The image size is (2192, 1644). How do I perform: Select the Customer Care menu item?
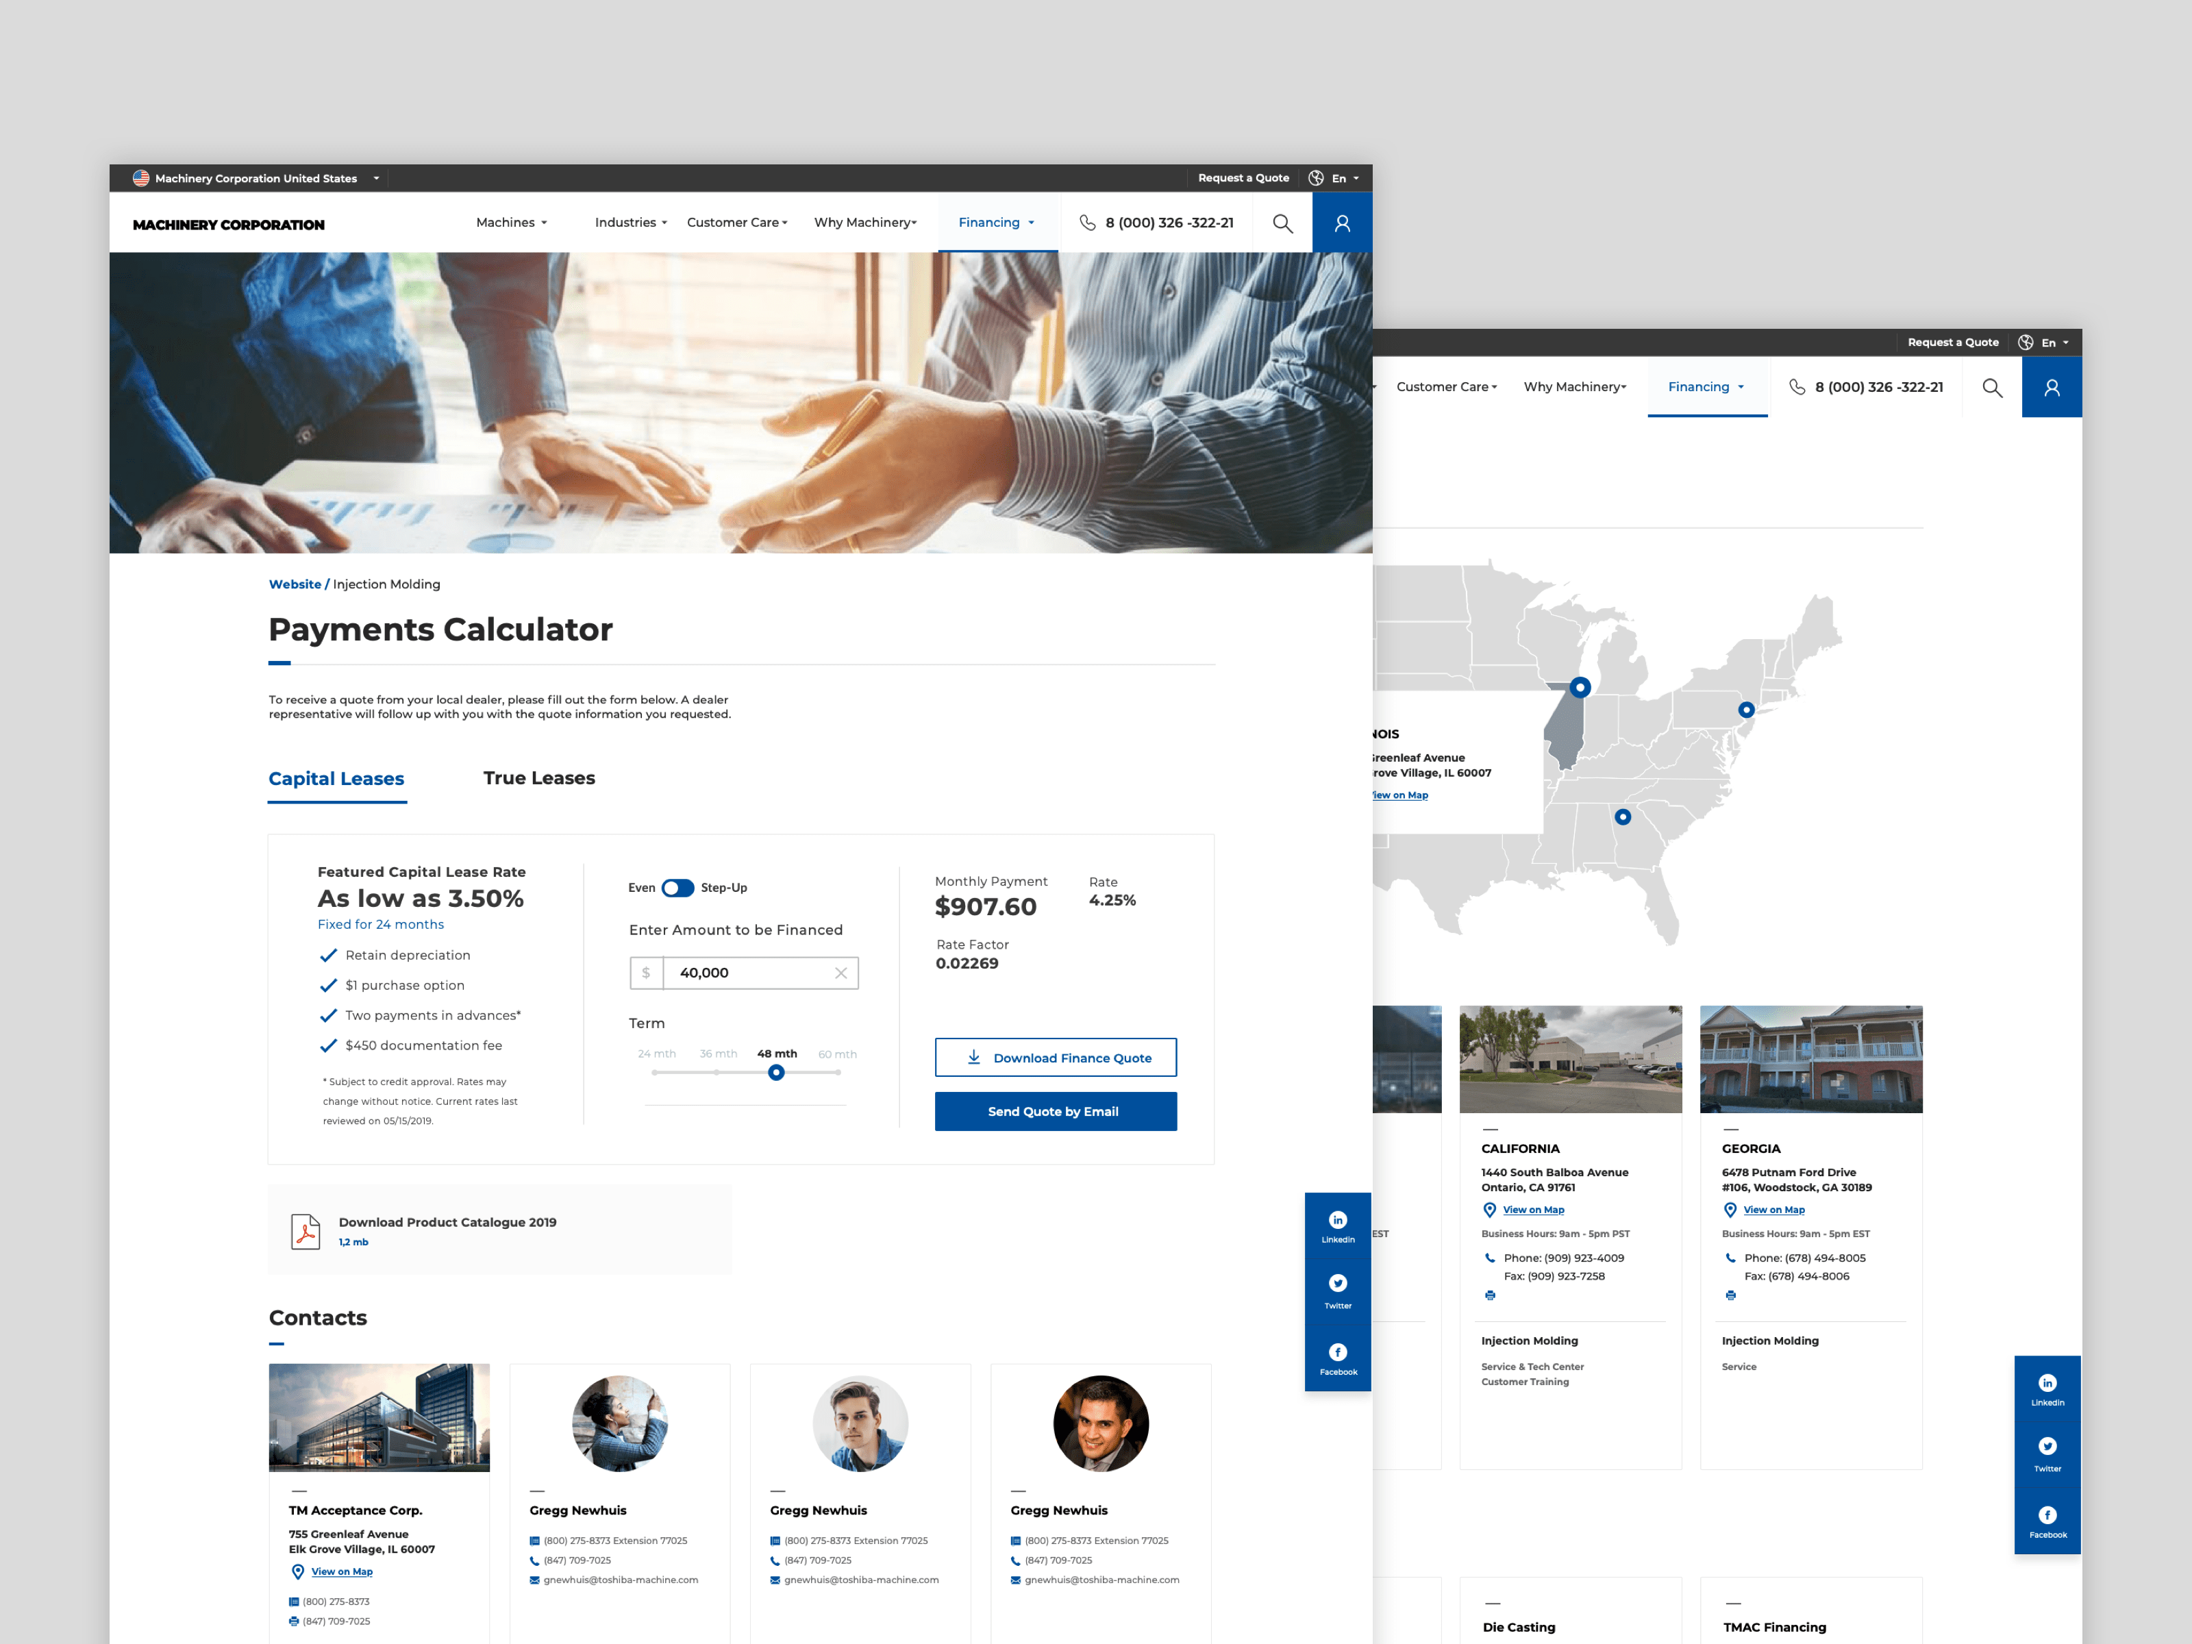736,222
